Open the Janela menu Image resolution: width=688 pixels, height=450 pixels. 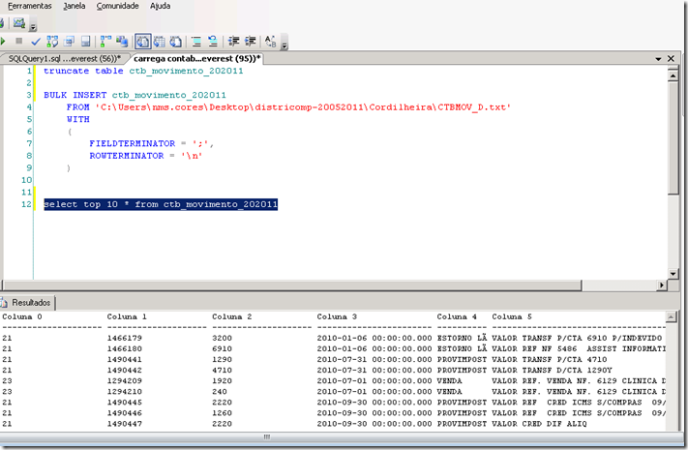click(x=75, y=6)
